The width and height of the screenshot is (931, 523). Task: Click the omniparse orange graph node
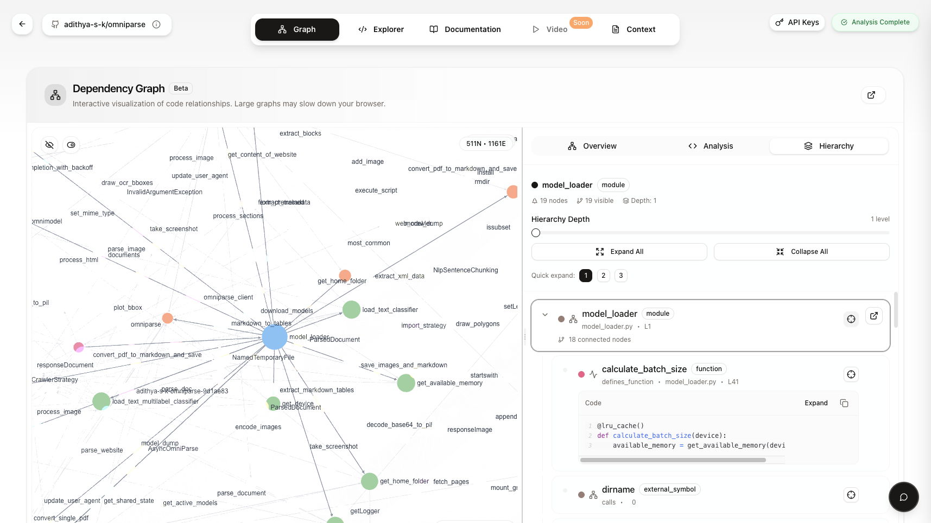click(x=168, y=318)
